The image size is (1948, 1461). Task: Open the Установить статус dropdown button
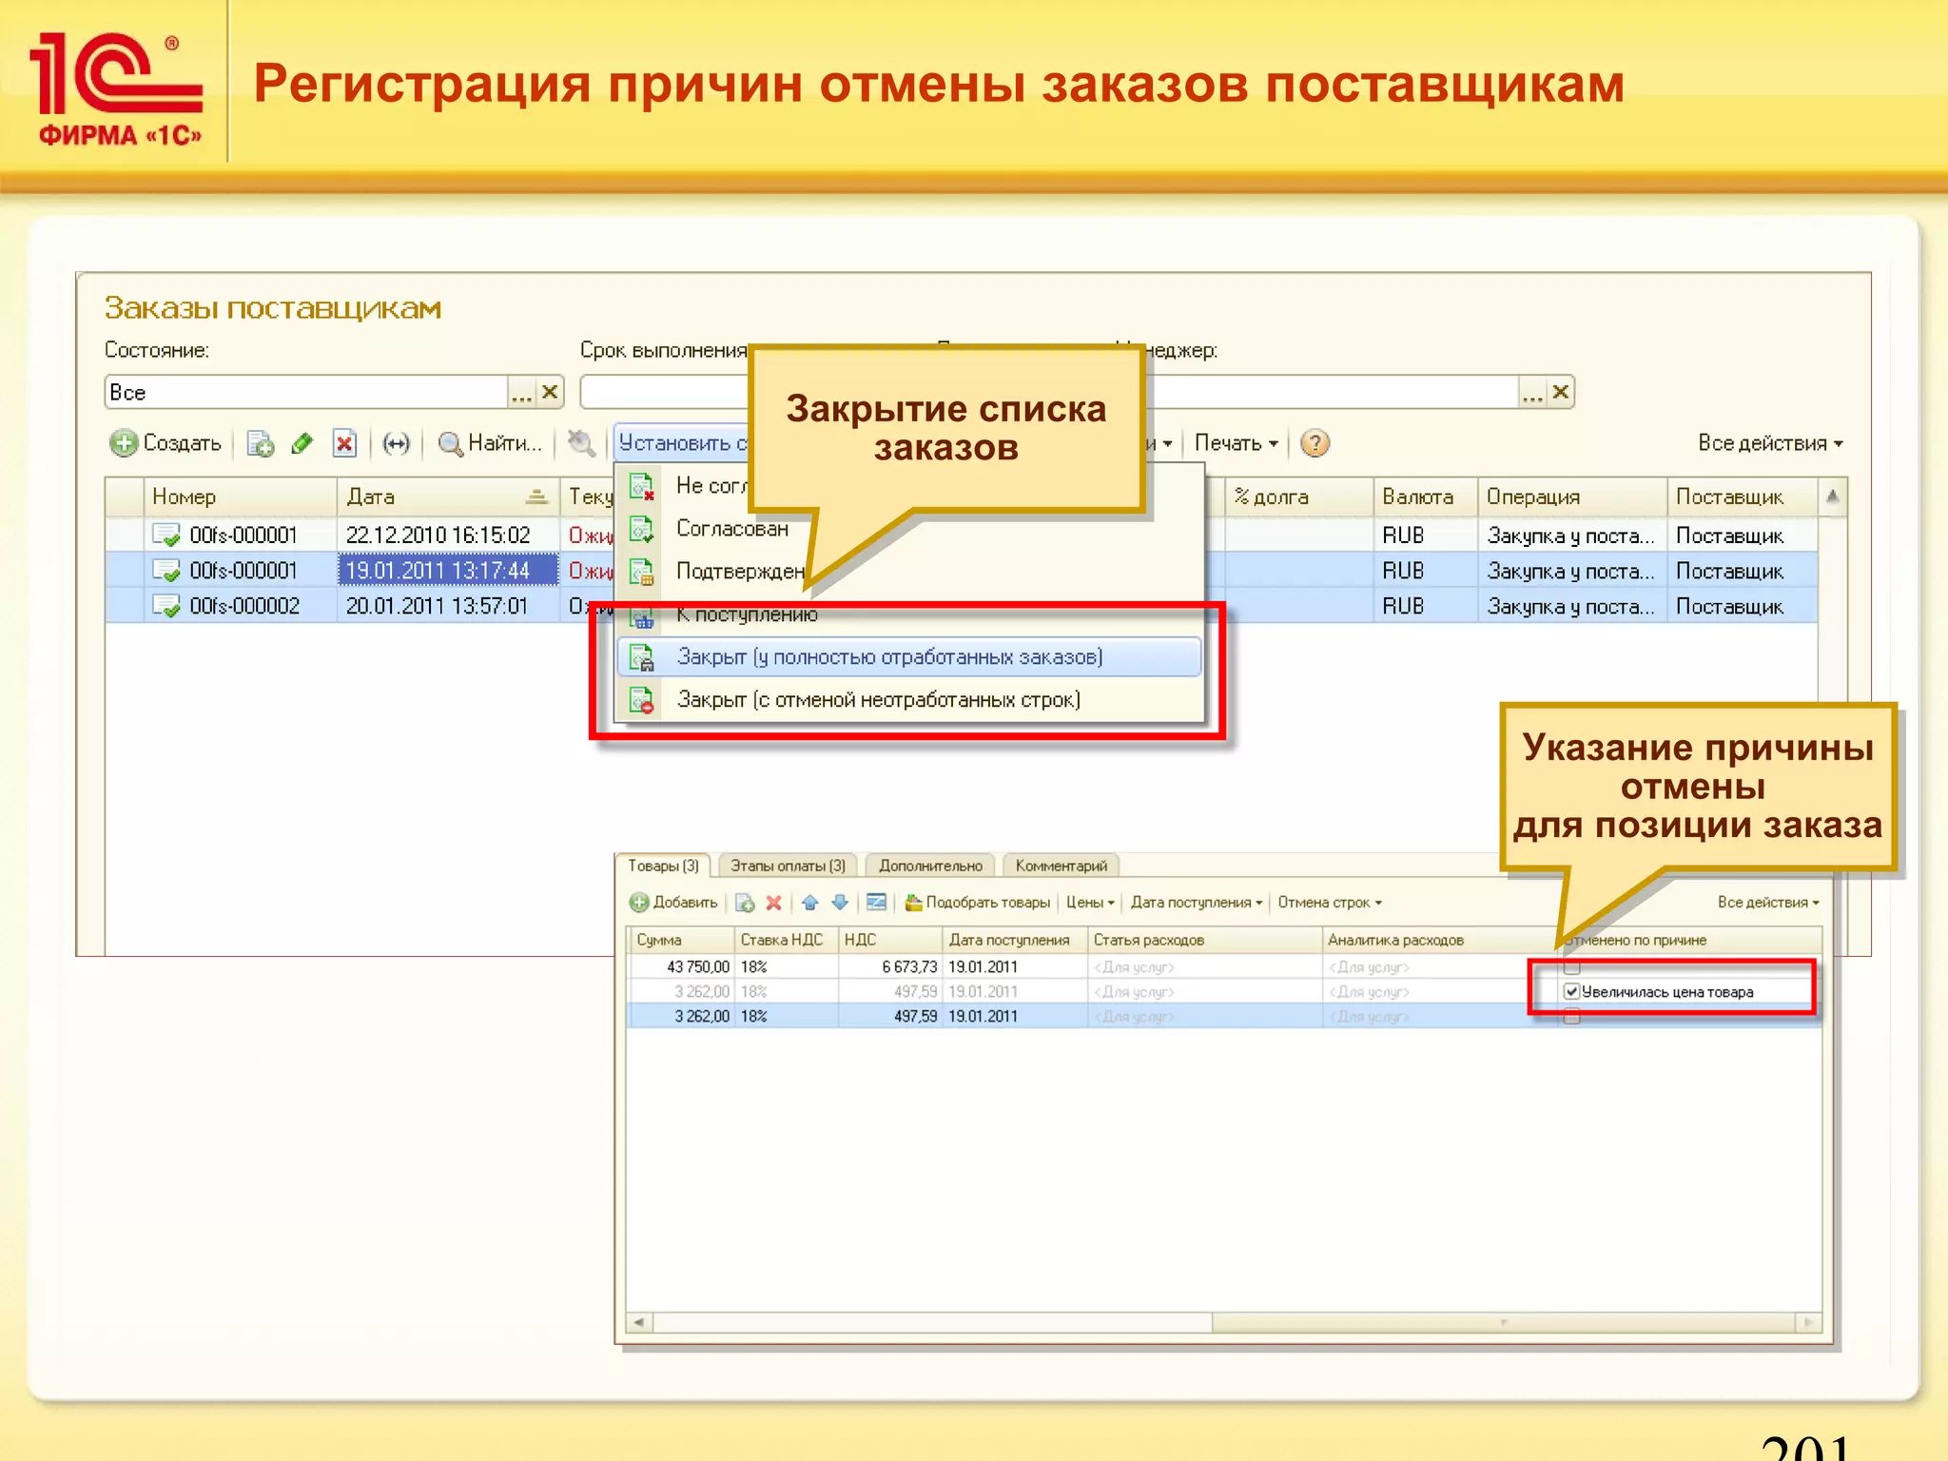[683, 443]
